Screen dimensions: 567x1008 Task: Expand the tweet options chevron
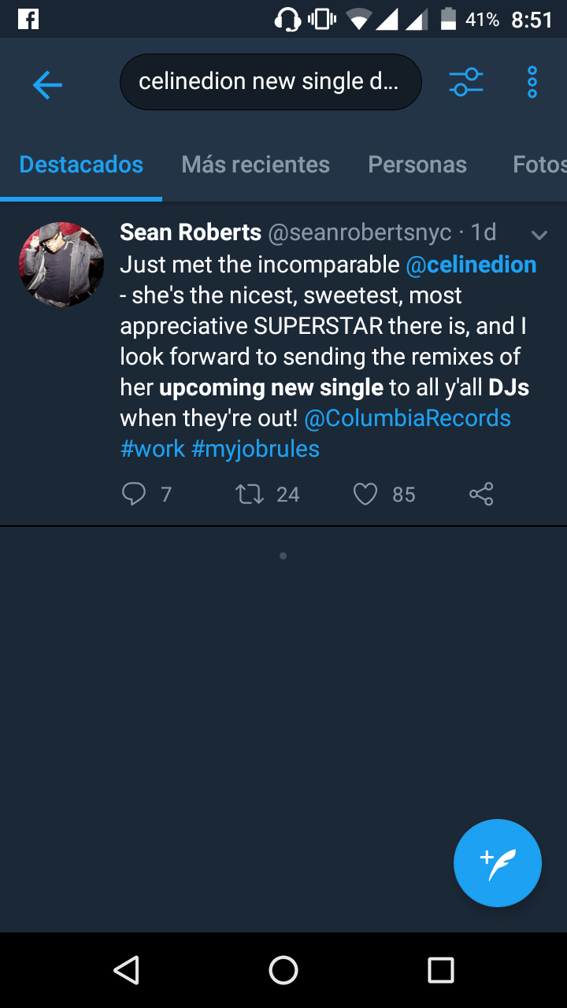539,235
